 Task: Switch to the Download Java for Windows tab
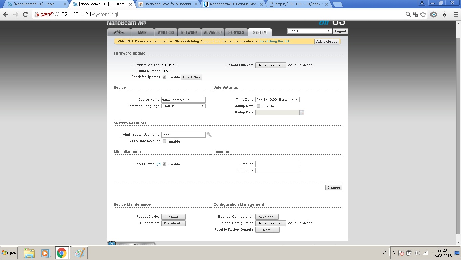pos(167,4)
